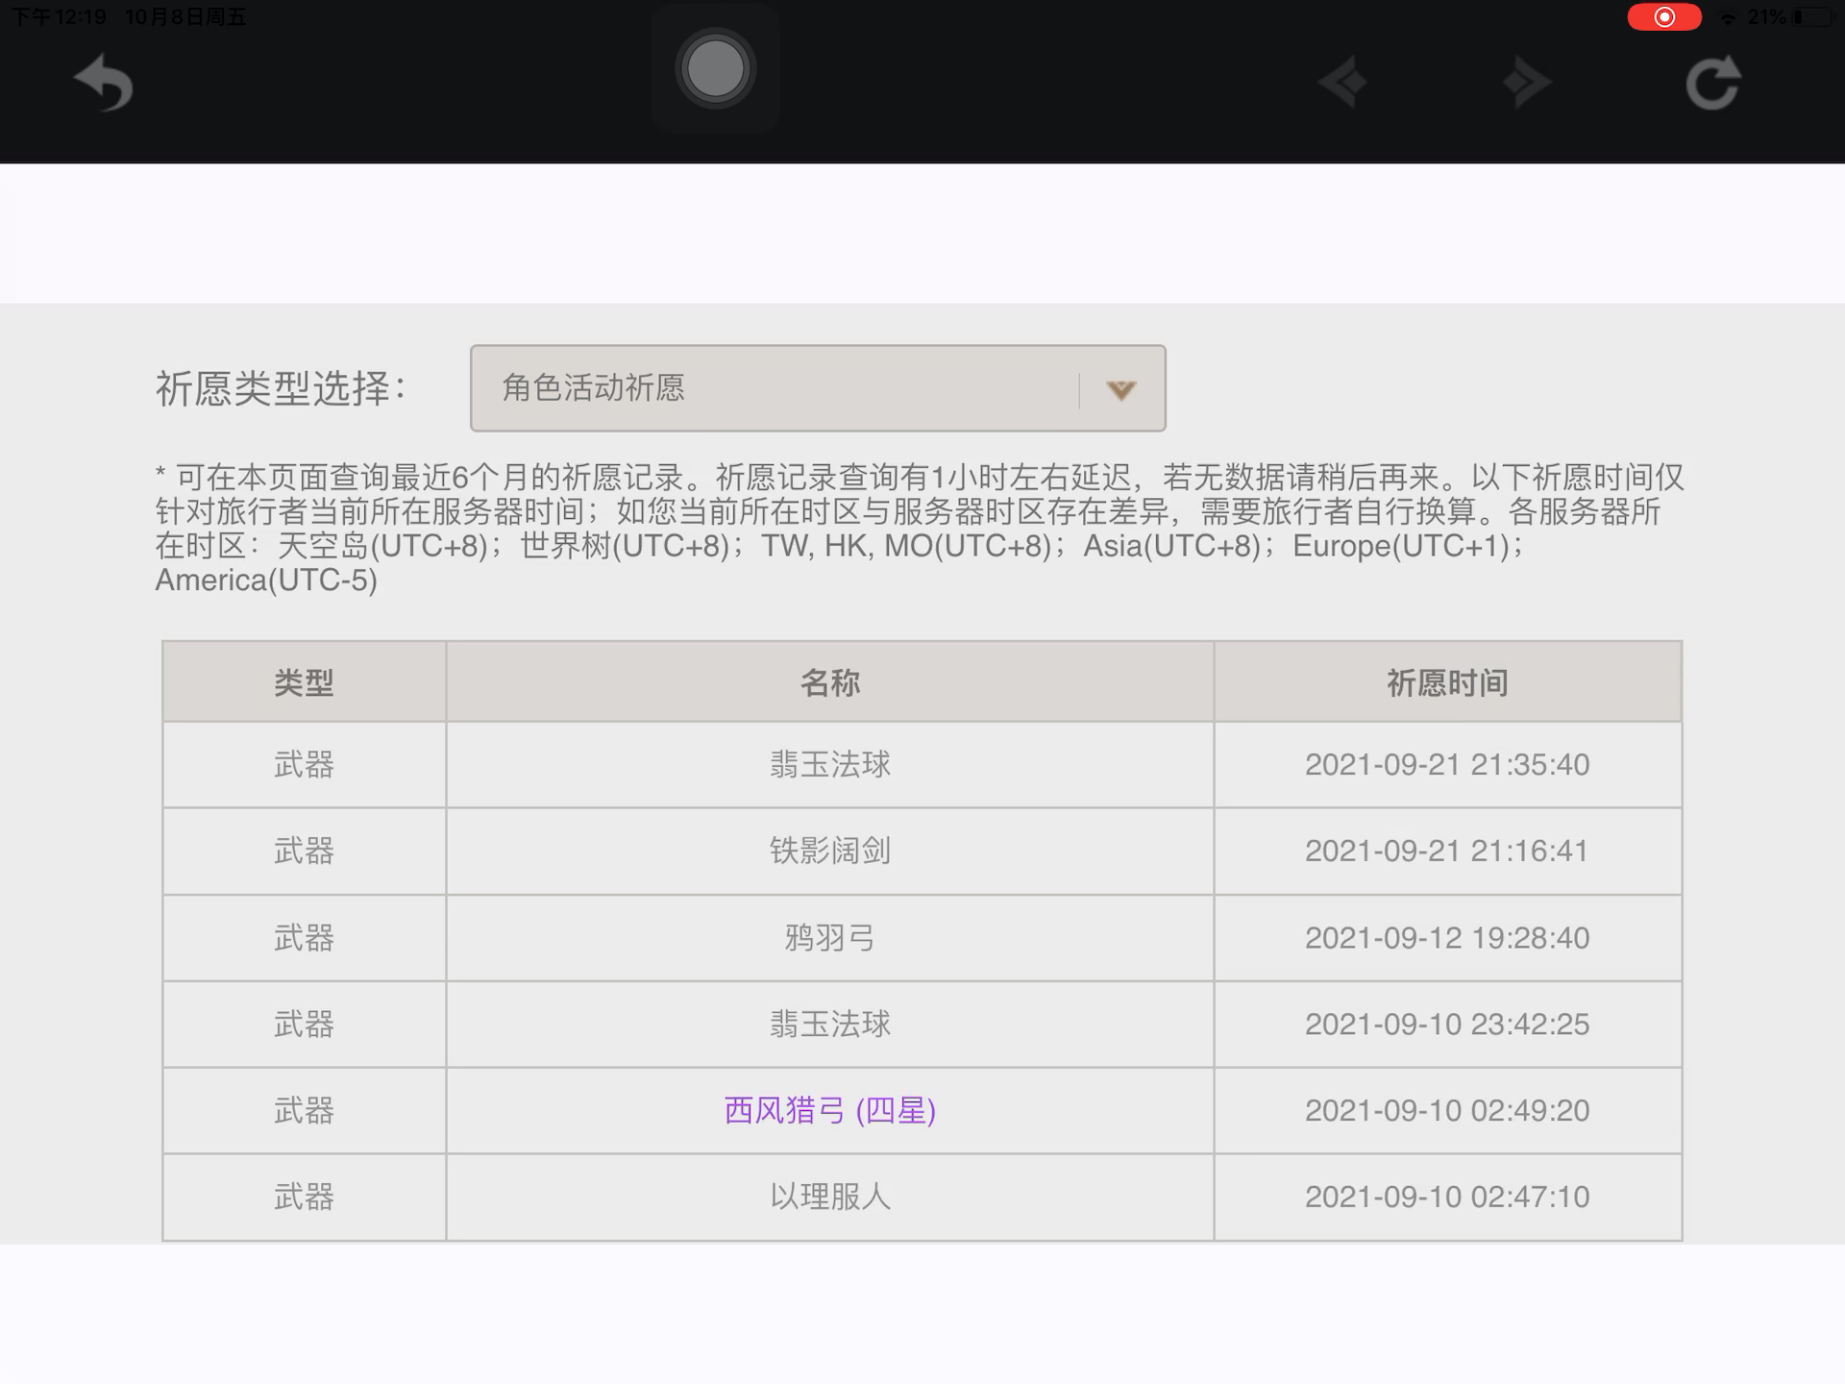1845x1384 pixels.
Task: Click timestamp 2021-09-21 21:35:40
Action: point(1447,765)
